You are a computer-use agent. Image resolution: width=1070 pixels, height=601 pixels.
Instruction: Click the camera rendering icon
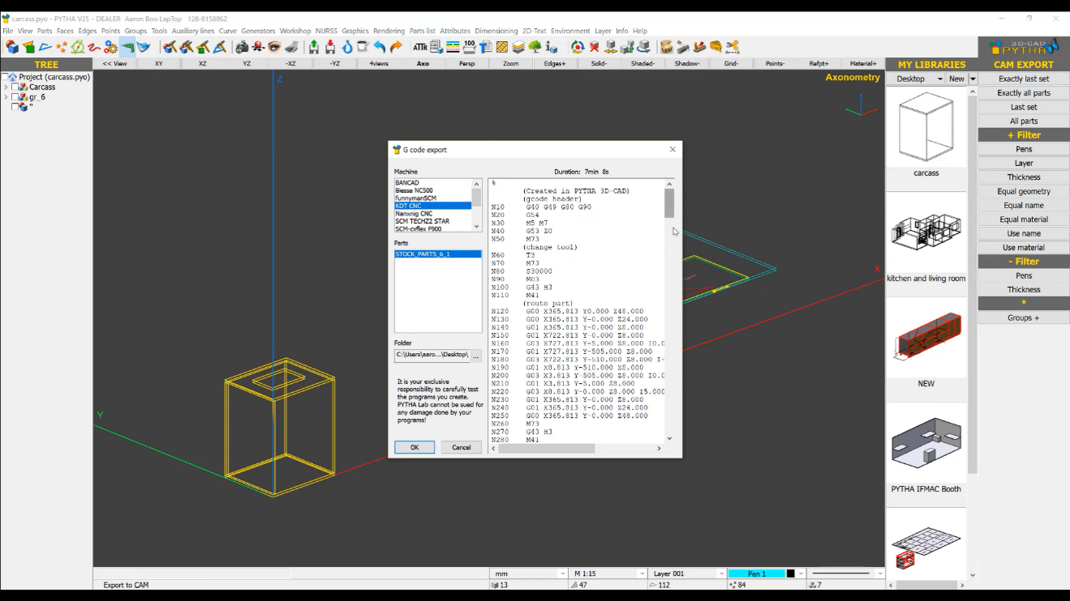242,47
